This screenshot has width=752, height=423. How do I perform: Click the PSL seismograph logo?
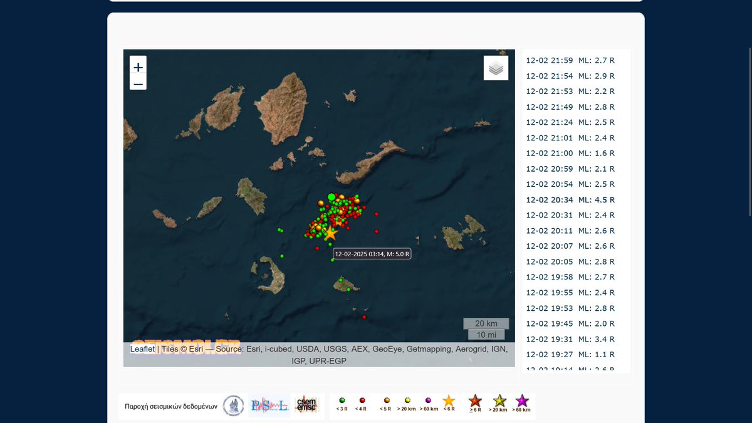coord(269,405)
